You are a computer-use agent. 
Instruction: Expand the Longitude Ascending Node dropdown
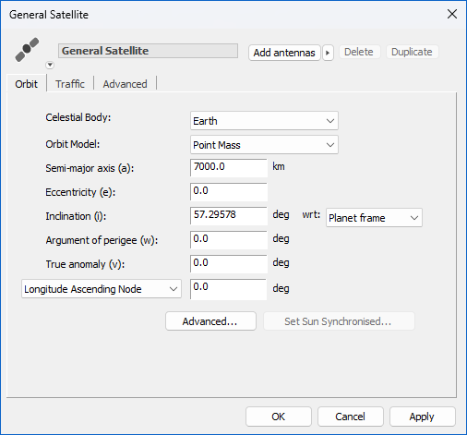(102, 289)
